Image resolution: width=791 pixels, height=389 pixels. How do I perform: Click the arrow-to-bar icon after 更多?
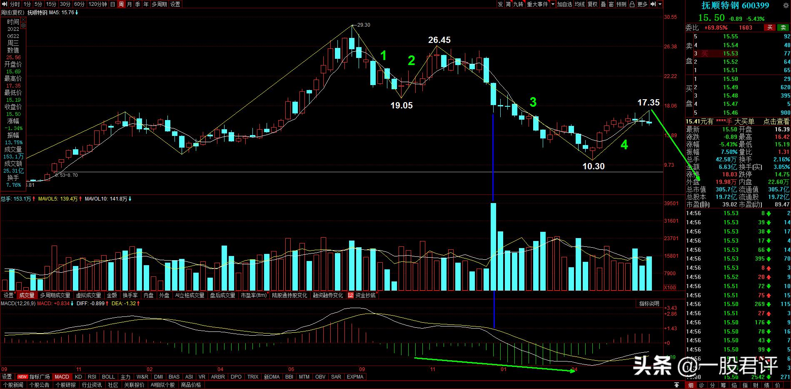[x=653, y=4]
